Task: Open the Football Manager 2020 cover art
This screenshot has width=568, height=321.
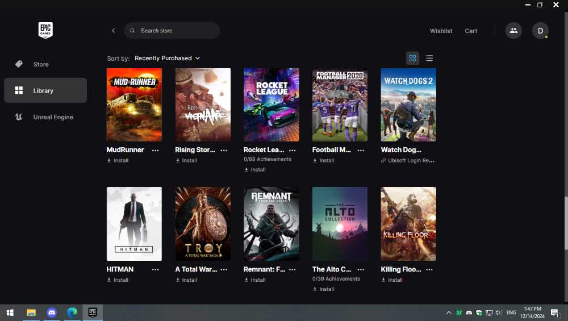Action: [340, 105]
